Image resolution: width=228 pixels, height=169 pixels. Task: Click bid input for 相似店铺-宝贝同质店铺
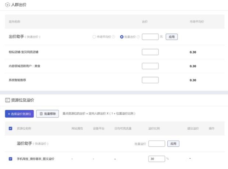150,52
